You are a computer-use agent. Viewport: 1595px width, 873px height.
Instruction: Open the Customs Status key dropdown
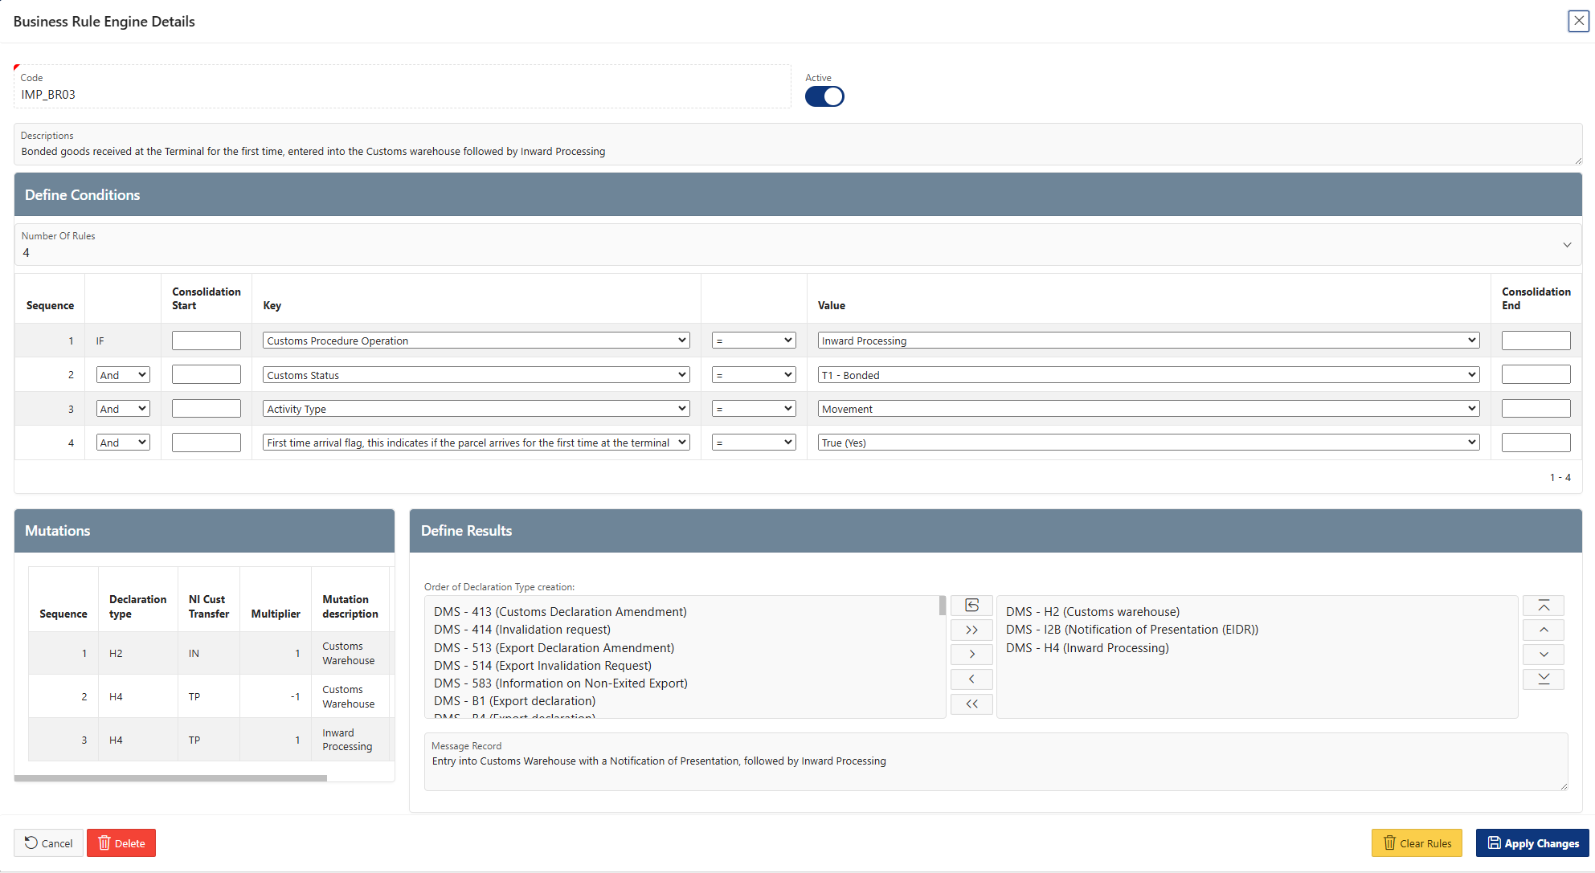(x=476, y=375)
